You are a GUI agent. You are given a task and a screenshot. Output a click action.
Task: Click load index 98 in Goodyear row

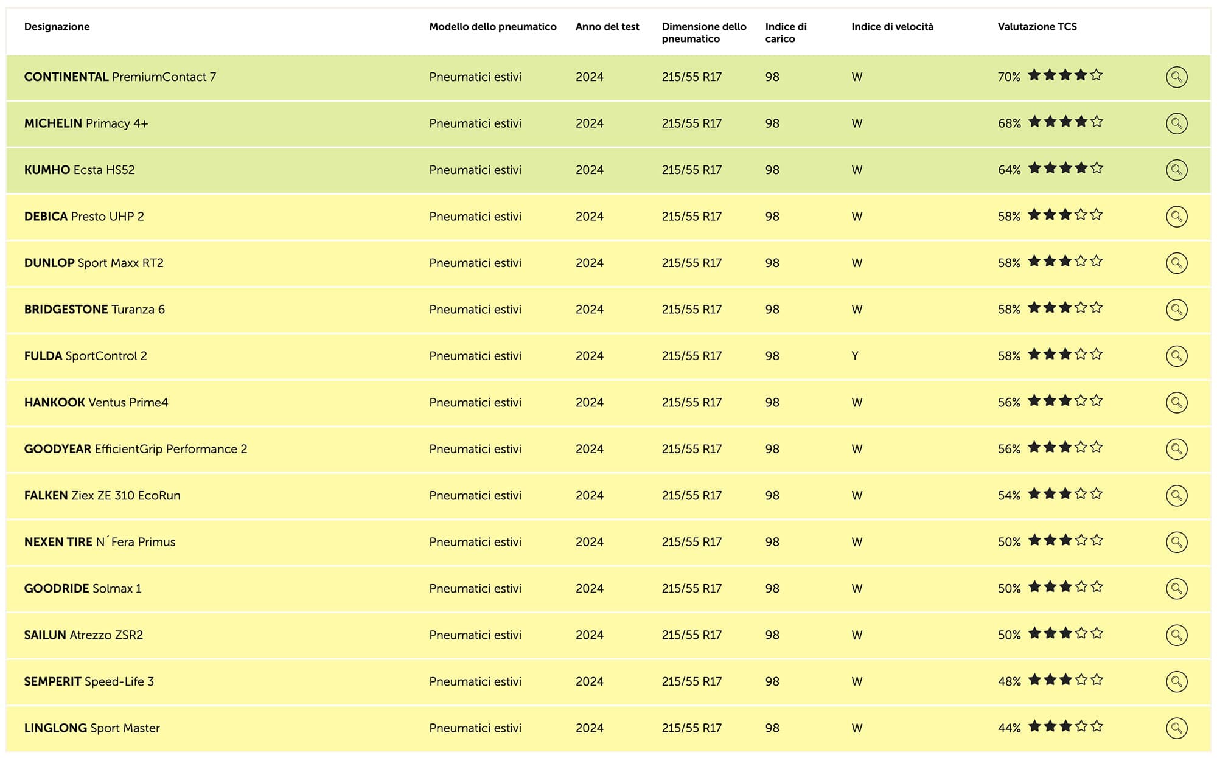pos(772,449)
